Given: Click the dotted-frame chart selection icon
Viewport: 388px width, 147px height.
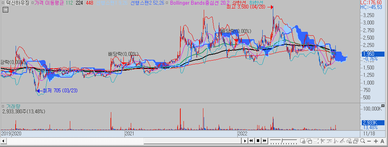Looking at the screenshot, I should [316, 141].
